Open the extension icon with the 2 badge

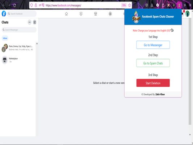[158, 5]
